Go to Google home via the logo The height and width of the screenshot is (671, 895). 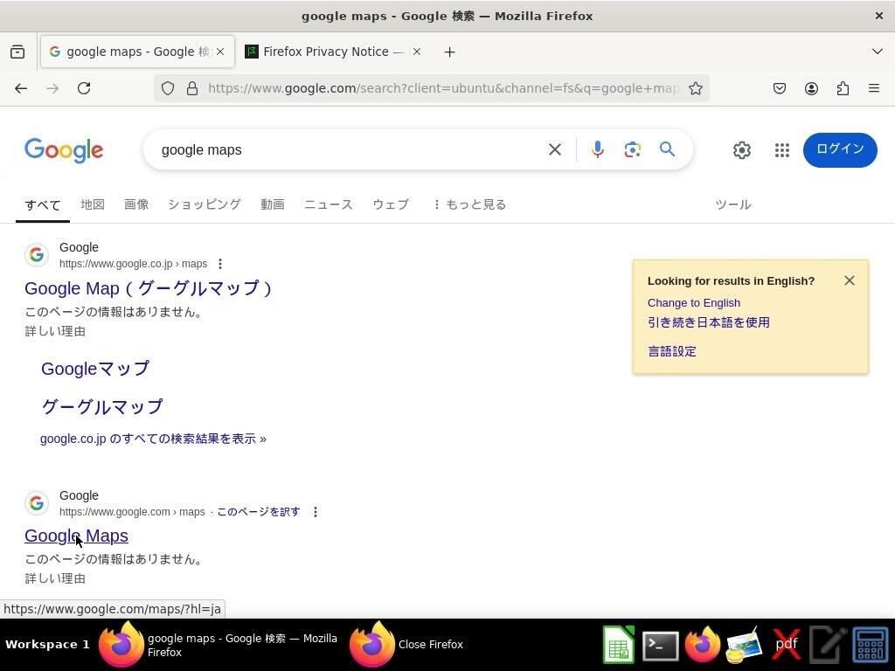(64, 150)
